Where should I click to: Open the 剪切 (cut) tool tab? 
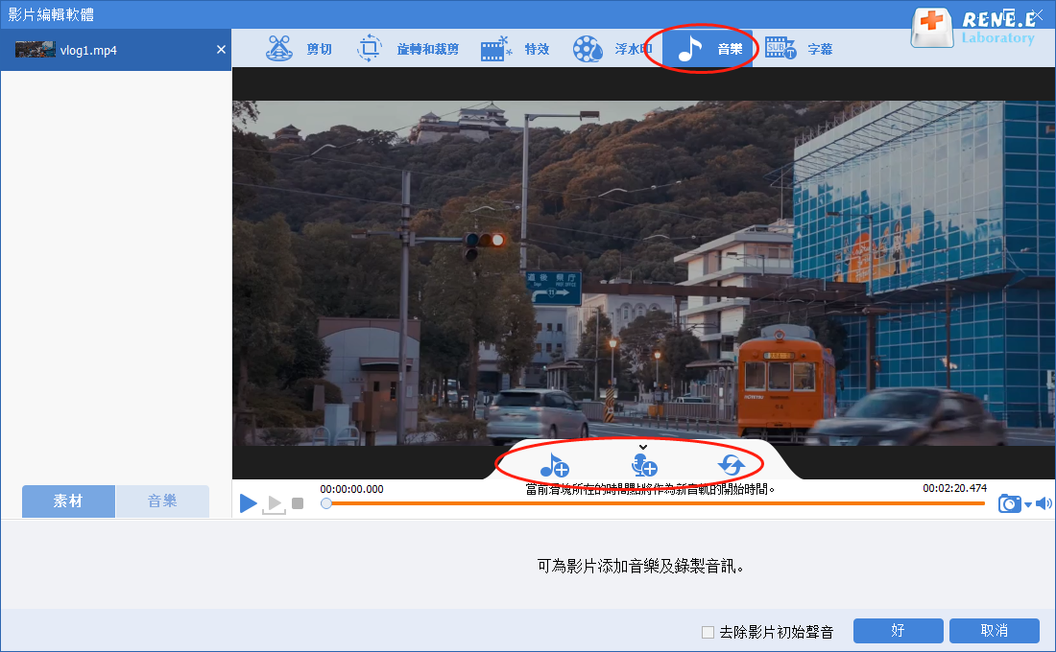point(299,49)
